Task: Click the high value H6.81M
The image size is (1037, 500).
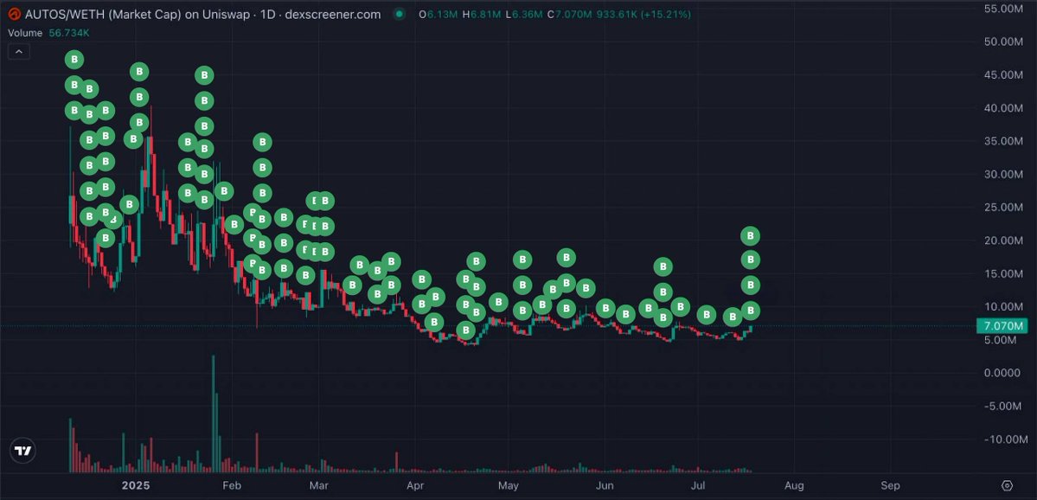Action: pyautogui.click(x=483, y=14)
